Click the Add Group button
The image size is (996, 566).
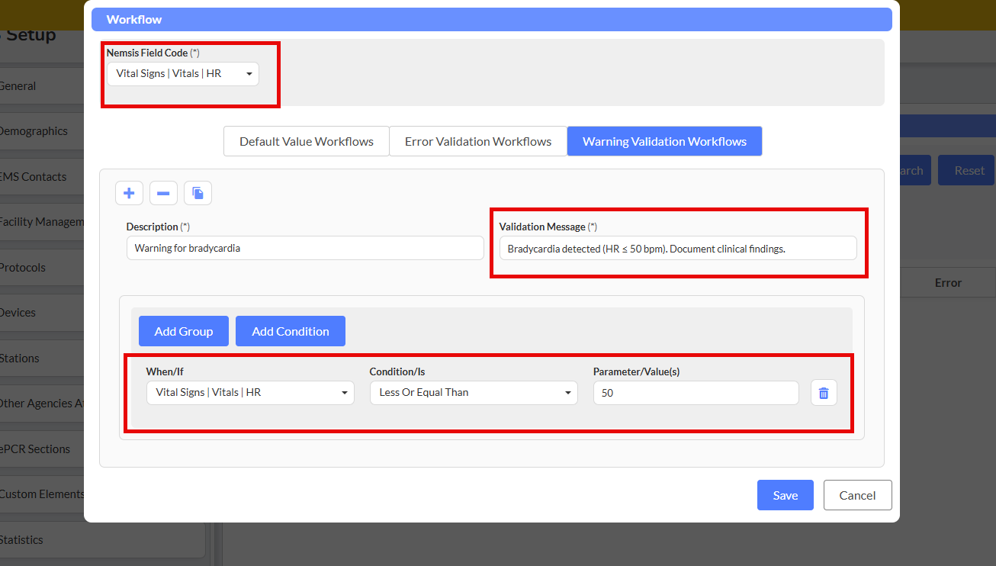coord(183,331)
